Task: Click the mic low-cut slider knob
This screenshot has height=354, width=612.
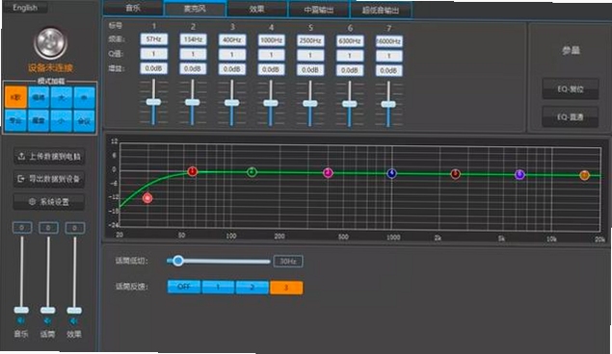Action: pyautogui.click(x=178, y=261)
